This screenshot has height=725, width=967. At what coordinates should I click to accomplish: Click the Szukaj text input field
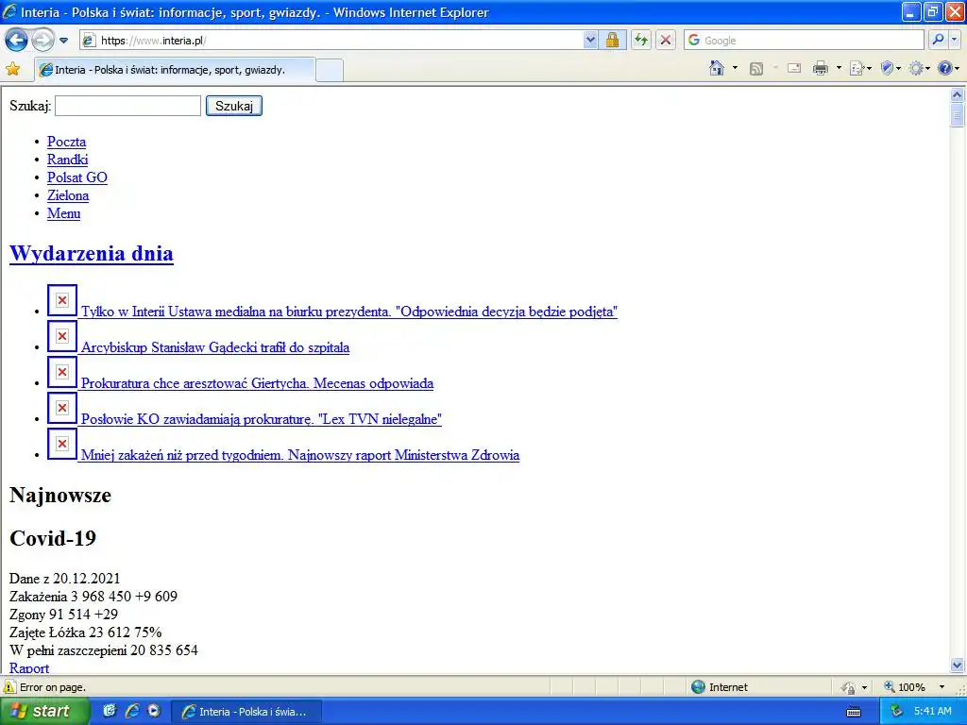coord(127,106)
